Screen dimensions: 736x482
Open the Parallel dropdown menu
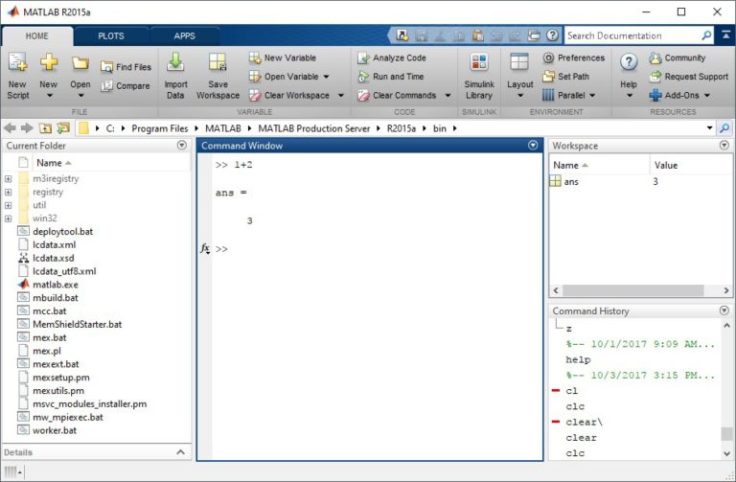tap(592, 96)
